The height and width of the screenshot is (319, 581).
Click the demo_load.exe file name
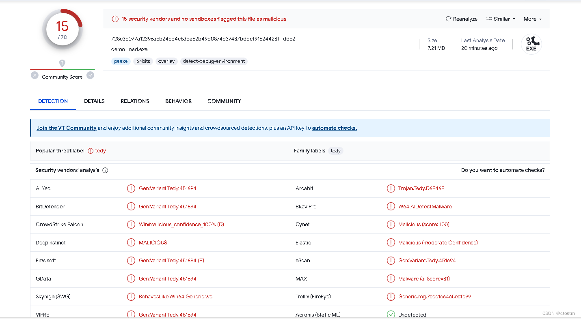[x=130, y=49]
